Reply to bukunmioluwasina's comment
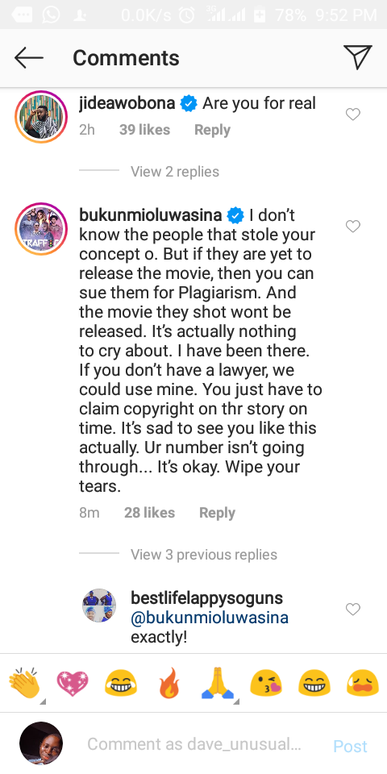This screenshot has width=387, height=774. click(x=217, y=513)
